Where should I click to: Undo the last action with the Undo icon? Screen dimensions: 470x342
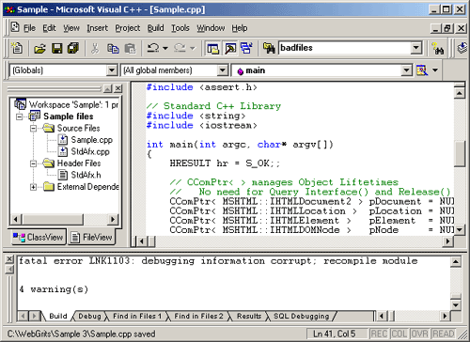tap(153, 48)
